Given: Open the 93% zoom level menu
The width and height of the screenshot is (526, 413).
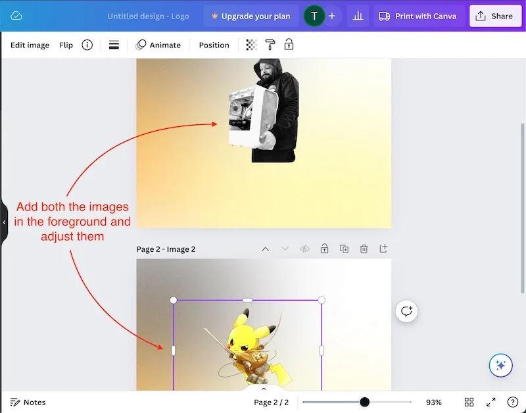Looking at the screenshot, I should 434,402.
